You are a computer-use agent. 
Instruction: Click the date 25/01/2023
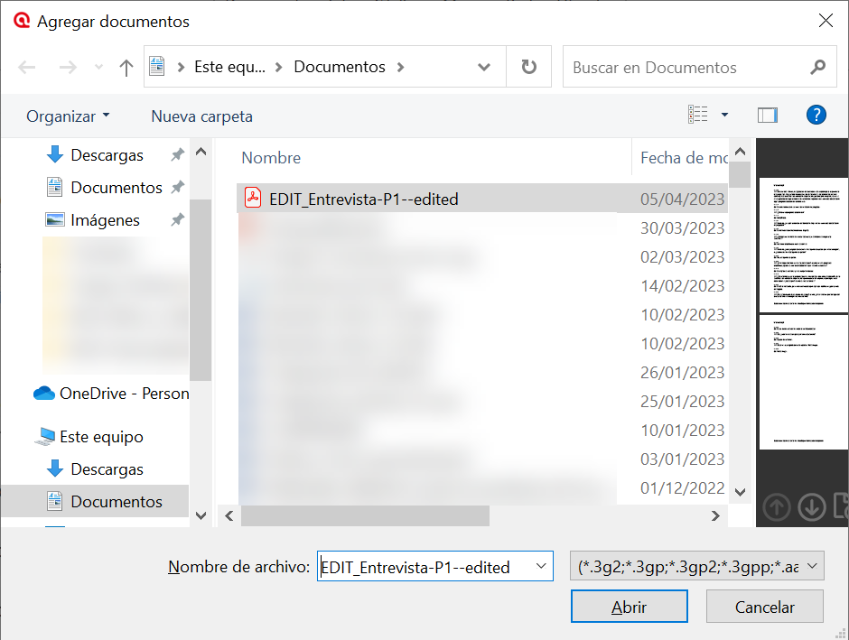[x=682, y=402]
